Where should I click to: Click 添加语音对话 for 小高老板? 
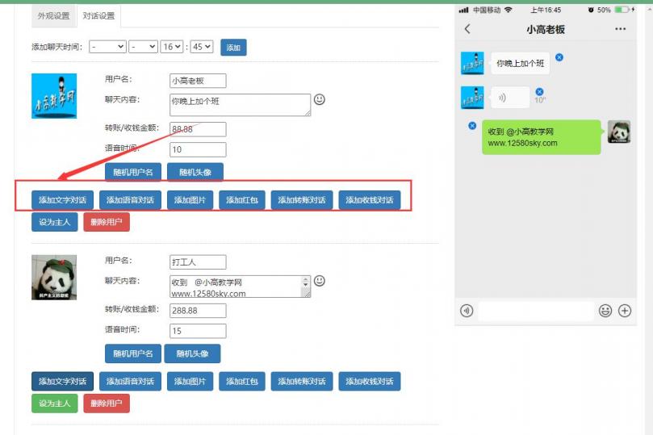coord(130,200)
